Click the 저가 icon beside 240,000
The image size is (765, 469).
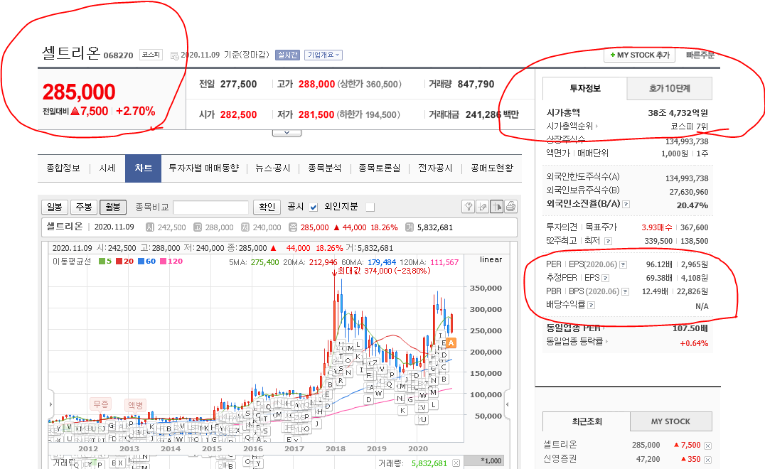point(245,227)
